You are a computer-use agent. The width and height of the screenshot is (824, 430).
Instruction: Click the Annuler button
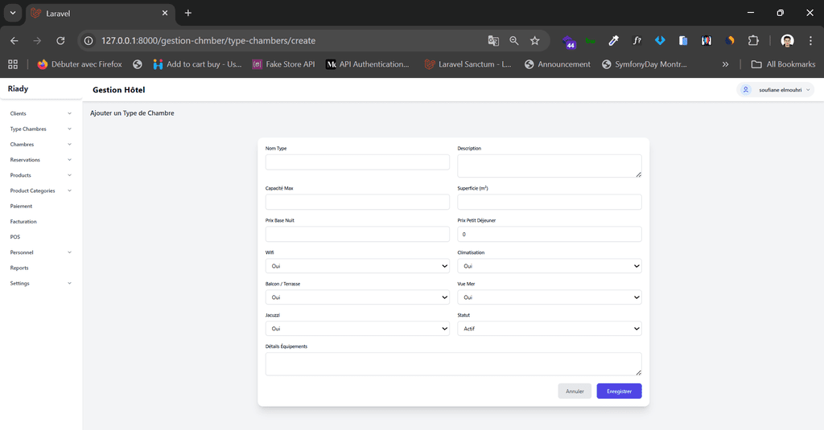[575, 391]
